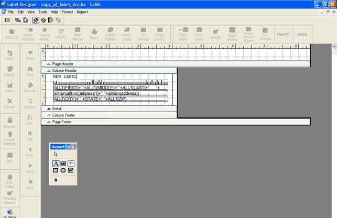Click the Data Grouping toolbar icon
This screenshot has height=218, width=337.
[7, 20]
